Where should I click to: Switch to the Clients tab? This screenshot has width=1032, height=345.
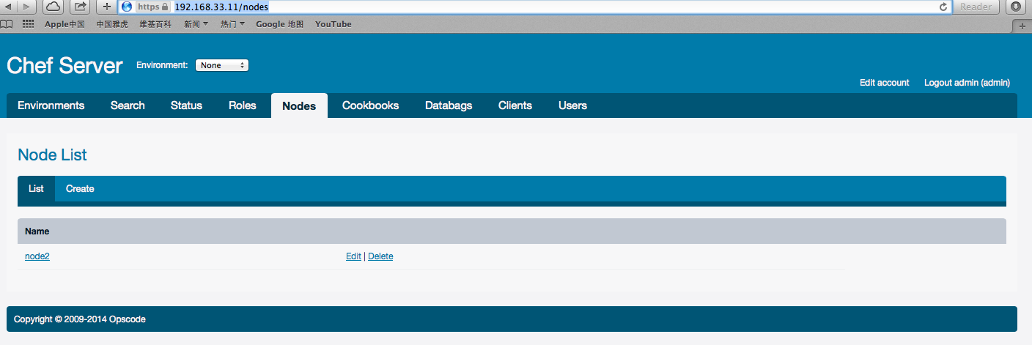click(x=515, y=105)
